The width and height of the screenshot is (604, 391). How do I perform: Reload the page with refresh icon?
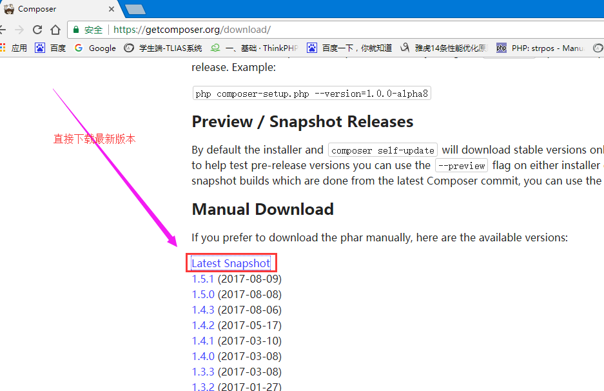pos(37,30)
